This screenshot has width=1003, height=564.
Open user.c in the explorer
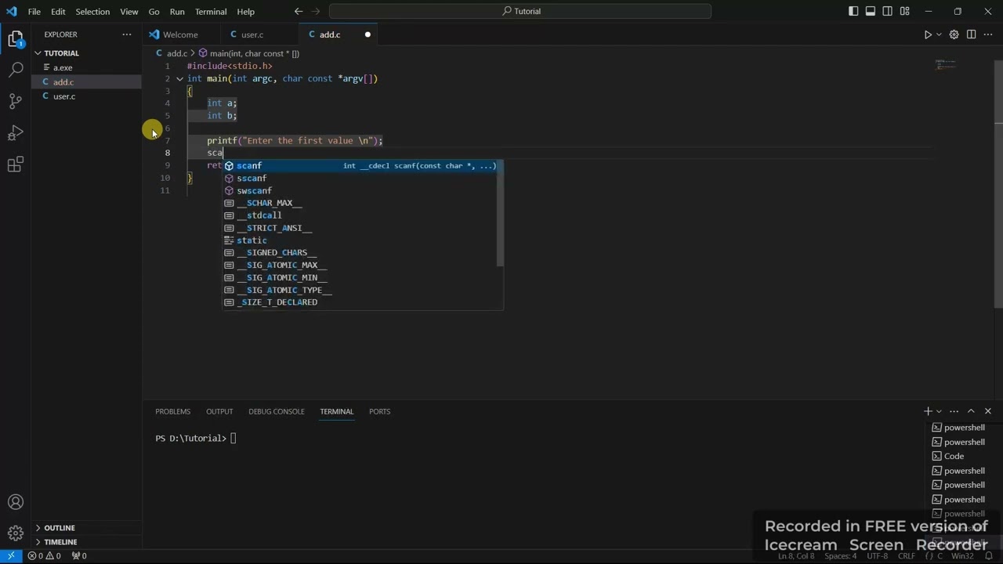tap(86, 96)
